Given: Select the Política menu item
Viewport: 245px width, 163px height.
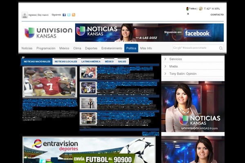Looking at the screenshot, I should click(131, 48).
